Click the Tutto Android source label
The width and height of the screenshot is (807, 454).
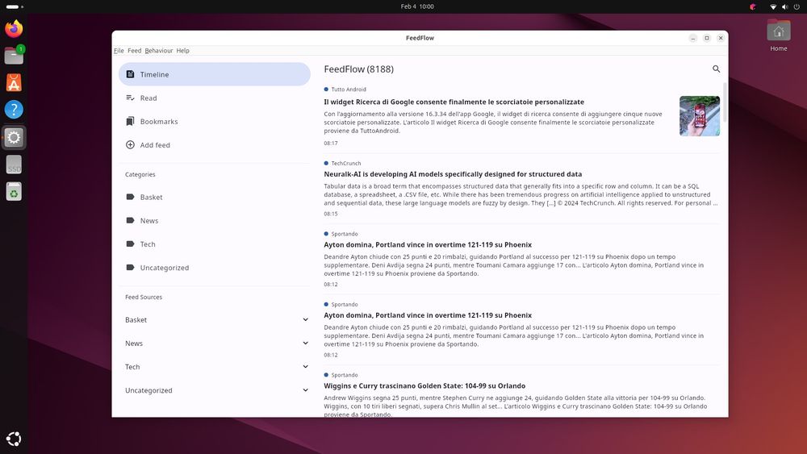click(x=349, y=89)
